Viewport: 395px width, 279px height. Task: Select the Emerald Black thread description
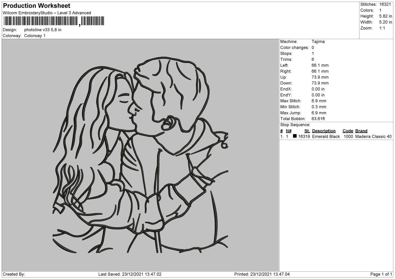[x=326, y=137]
